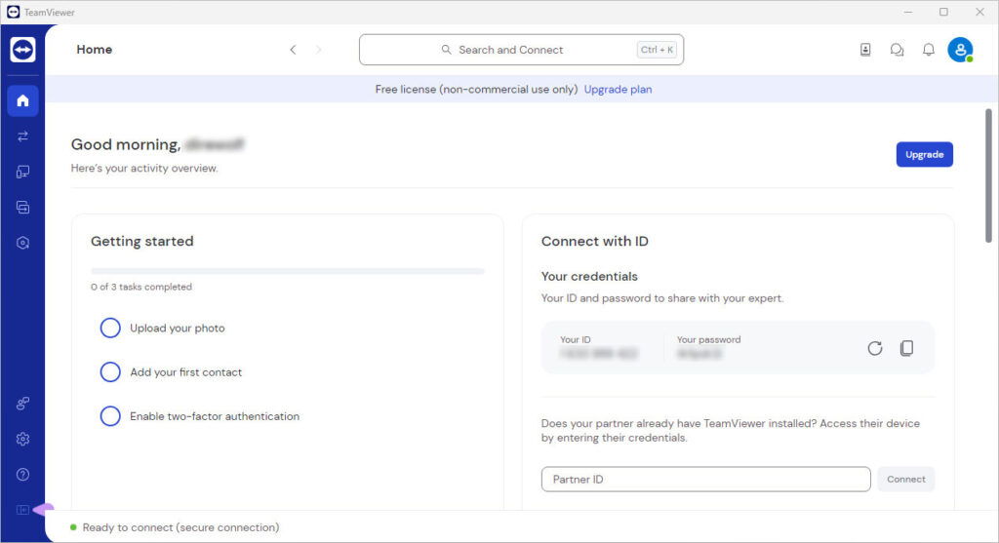Click the TeamViewer title bar app icon
This screenshot has width=999, height=543.
click(x=13, y=12)
